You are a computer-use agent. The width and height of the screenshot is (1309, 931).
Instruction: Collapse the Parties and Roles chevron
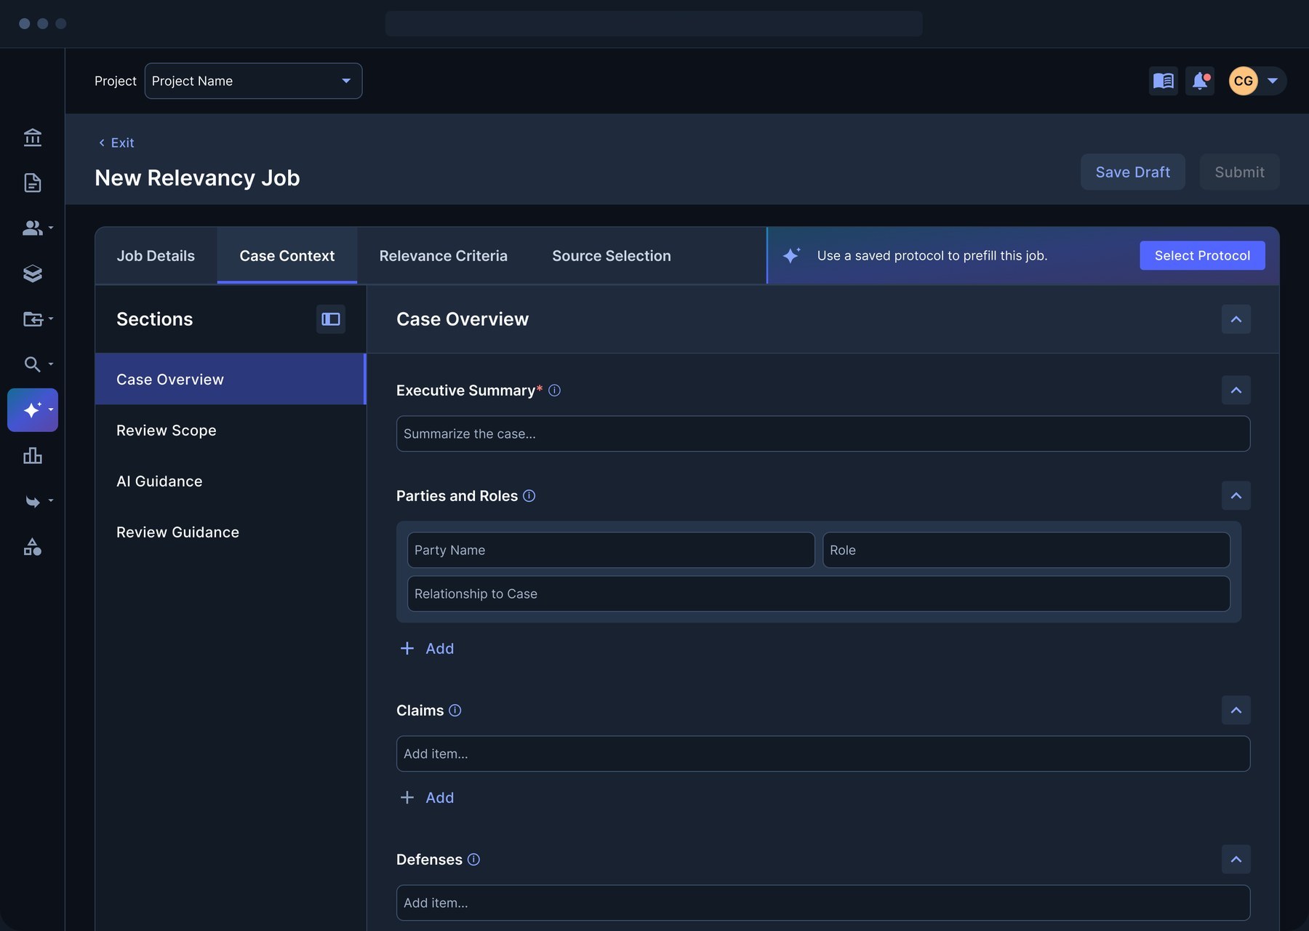tap(1236, 496)
